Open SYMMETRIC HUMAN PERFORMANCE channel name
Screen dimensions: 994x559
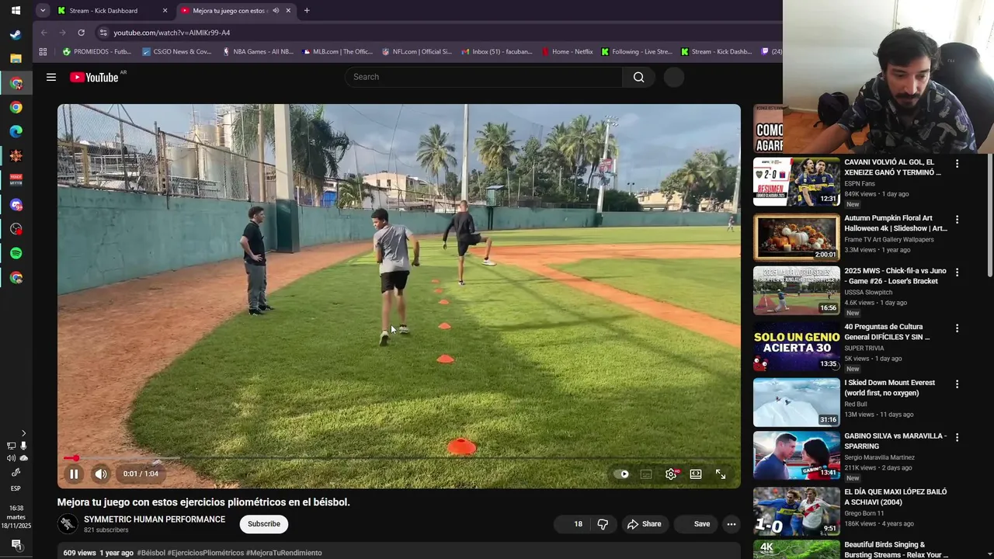pyautogui.click(x=155, y=519)
